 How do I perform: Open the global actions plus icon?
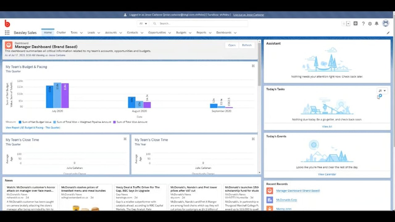pos(355,23)
